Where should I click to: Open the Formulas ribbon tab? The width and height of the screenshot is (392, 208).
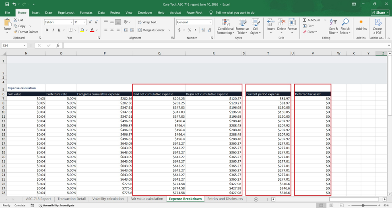(x=86, y=12)
